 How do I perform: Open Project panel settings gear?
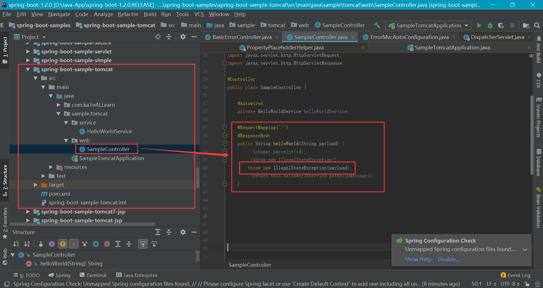pyautogui.click(x=183, y=37)
